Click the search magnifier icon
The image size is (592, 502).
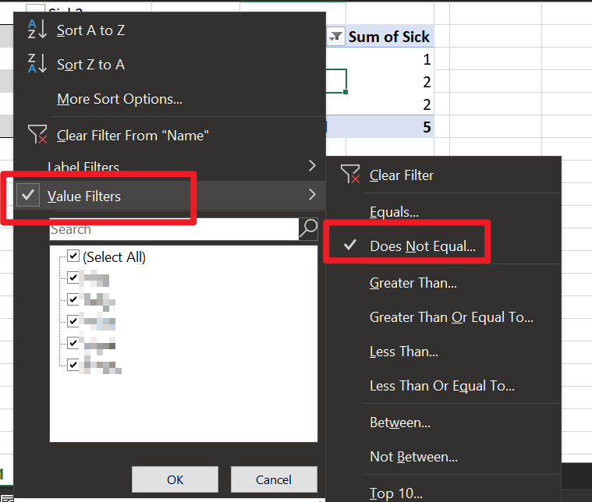tap(308, 228)
